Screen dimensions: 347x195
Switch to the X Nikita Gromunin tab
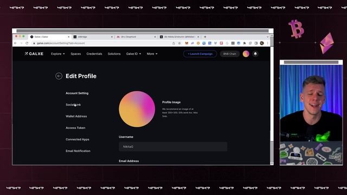[x=179, y=37]
